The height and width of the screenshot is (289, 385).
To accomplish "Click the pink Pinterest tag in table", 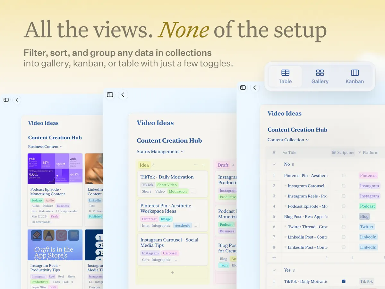I will pos(368,175).
